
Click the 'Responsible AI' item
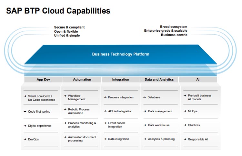[198, 139]
